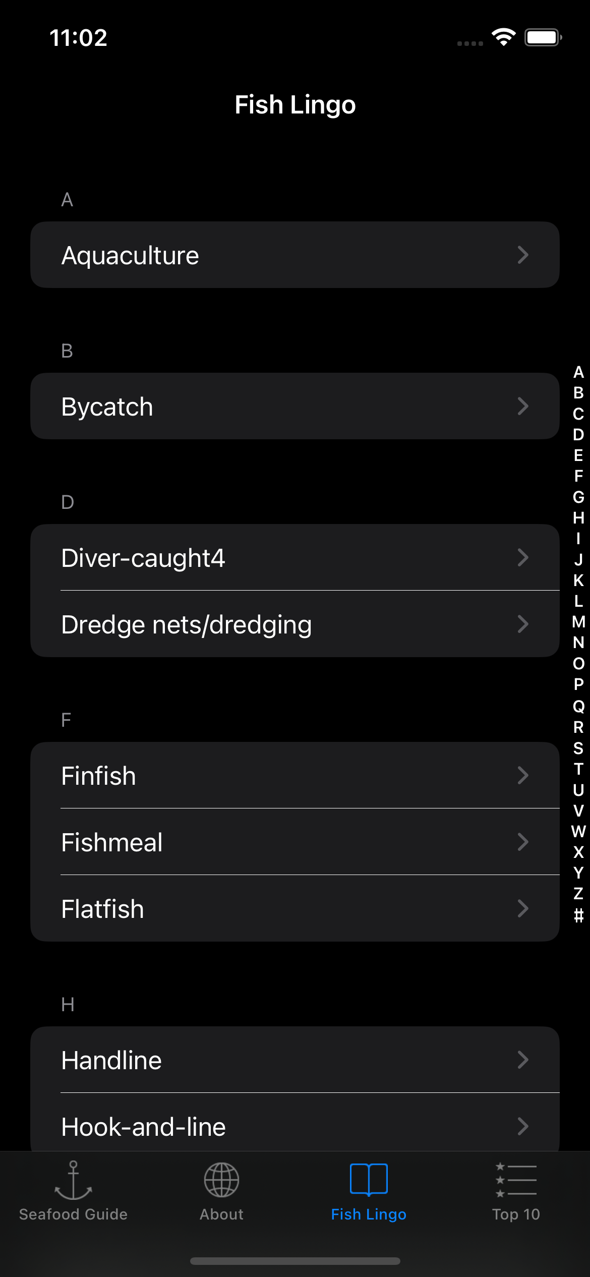Expand the Bycatch entry chevron
This screenshot has height=1277, width=590.
523,406
